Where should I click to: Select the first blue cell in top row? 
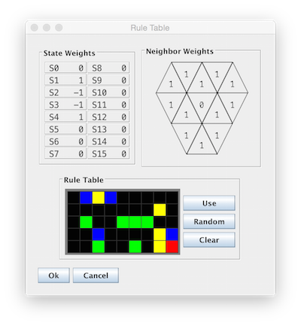click(x=86, y=197)
